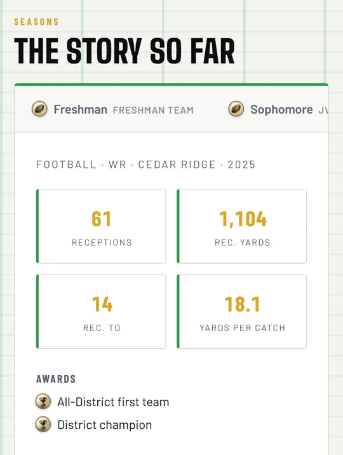Click the All-District first team award text
The width and height of the screenshot is (343, 455).
[x=113, y=402]
